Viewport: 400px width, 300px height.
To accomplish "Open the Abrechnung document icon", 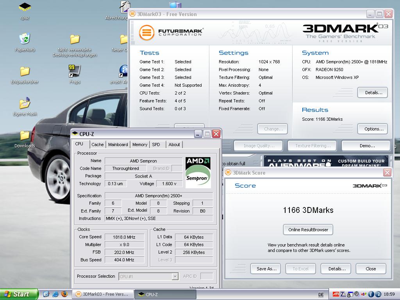I will click(125, 7).
